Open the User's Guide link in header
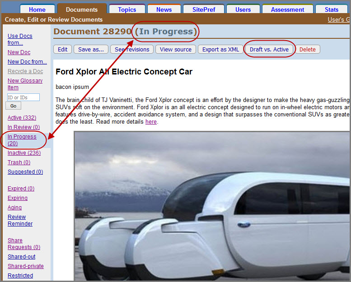The image size is (351, 282). (x=339, y=20)
